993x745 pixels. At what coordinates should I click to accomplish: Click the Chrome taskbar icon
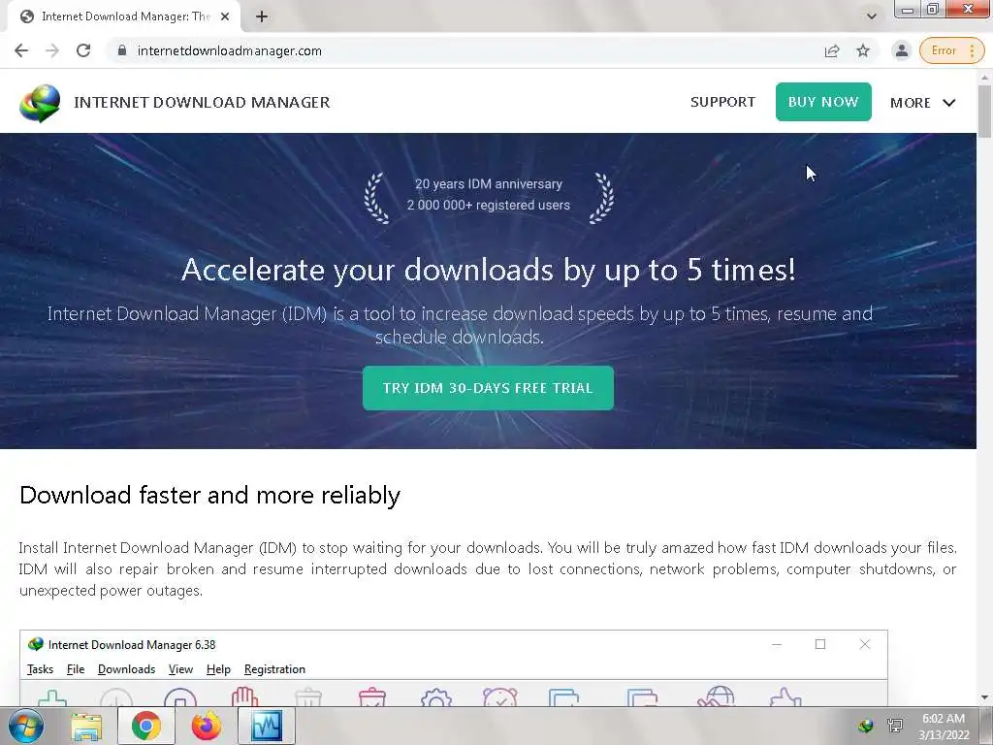point(146,726)
